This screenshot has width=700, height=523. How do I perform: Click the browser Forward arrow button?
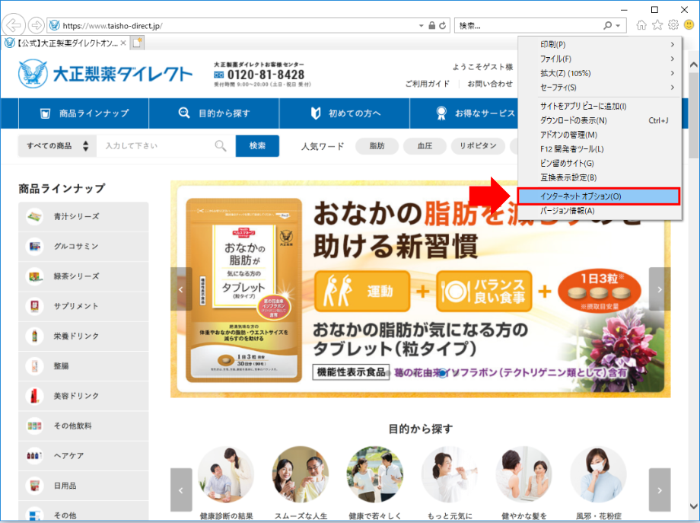37,25
